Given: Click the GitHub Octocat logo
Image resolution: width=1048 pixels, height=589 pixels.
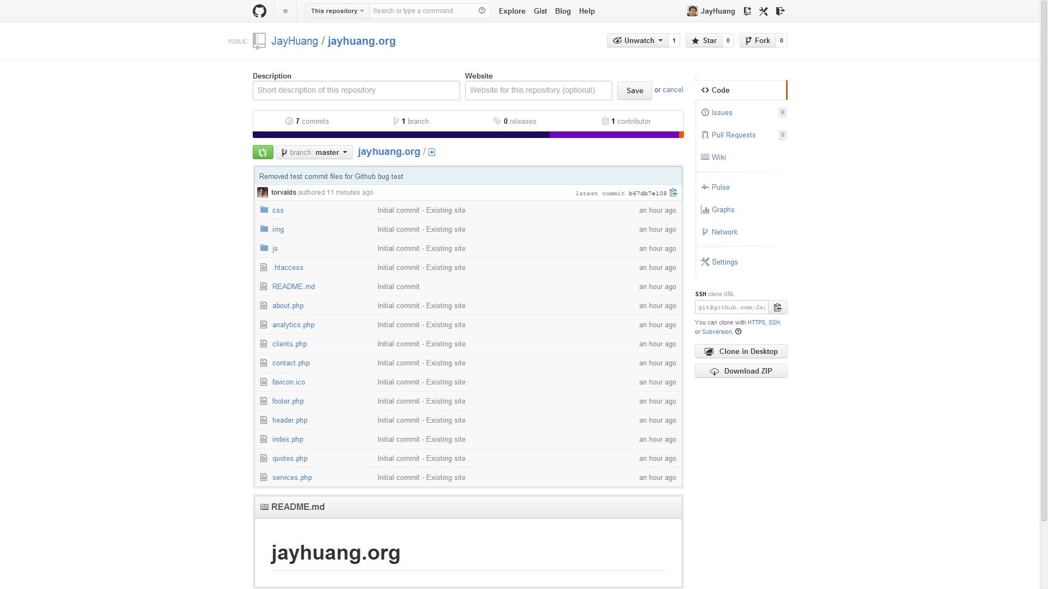Looking at the screenshot, I should click(259, 11).
